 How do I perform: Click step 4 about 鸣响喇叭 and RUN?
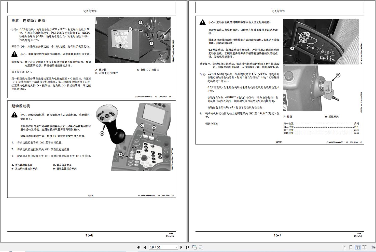pyautogui.click(x=239, y=115)
